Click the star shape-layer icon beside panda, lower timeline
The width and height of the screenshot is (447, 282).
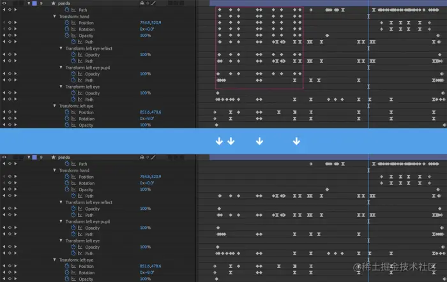(x=53, y=157)
